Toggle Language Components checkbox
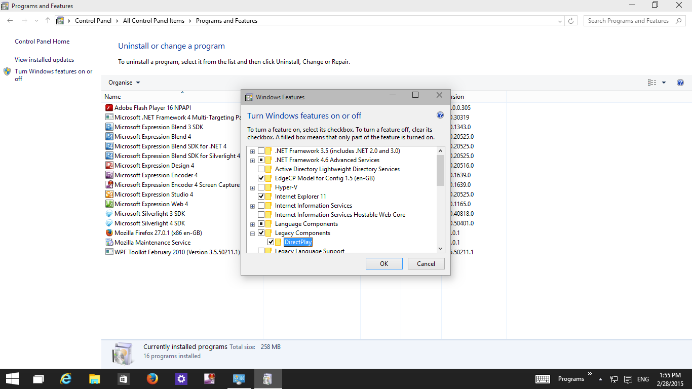 click(261, 224)
